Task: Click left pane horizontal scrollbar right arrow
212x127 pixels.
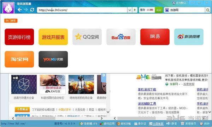Action: (101, 119)
